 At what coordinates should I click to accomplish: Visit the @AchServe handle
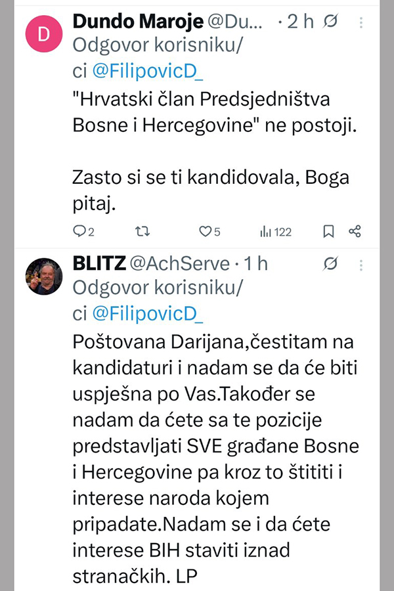click(x=181, y=263)
